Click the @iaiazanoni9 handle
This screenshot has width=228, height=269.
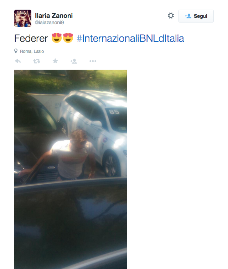[x=50, y=23]
